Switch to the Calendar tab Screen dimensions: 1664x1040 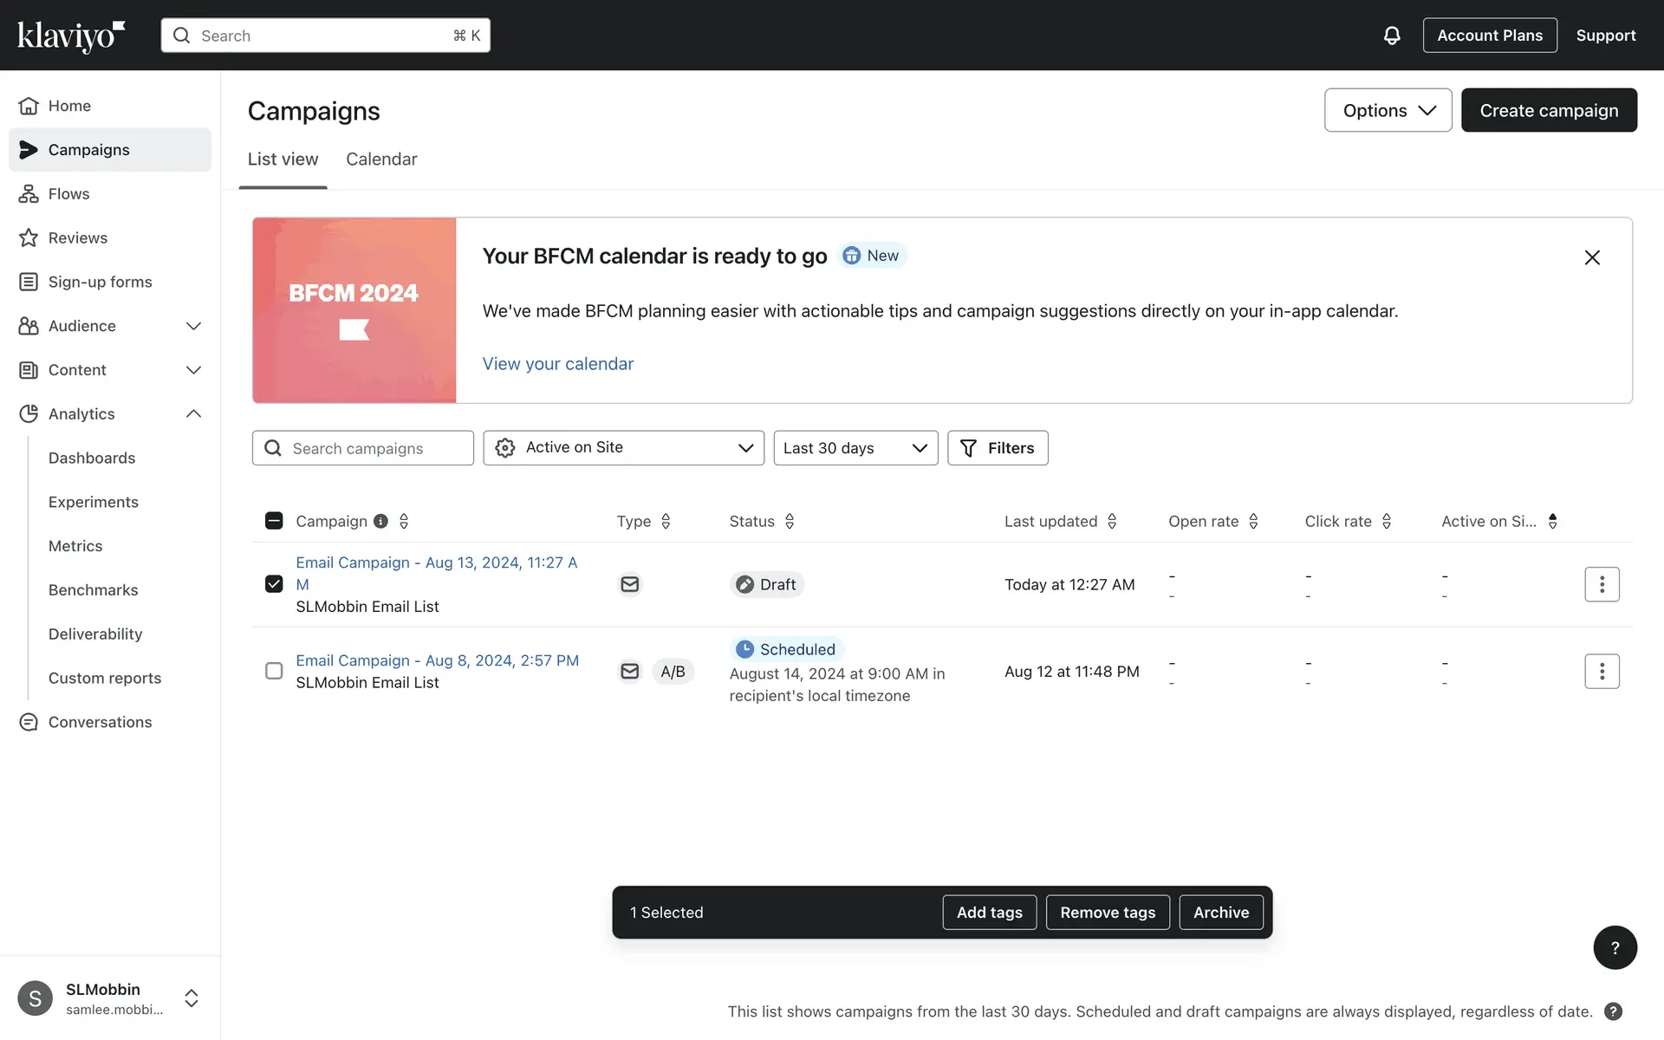pos(381,159)
